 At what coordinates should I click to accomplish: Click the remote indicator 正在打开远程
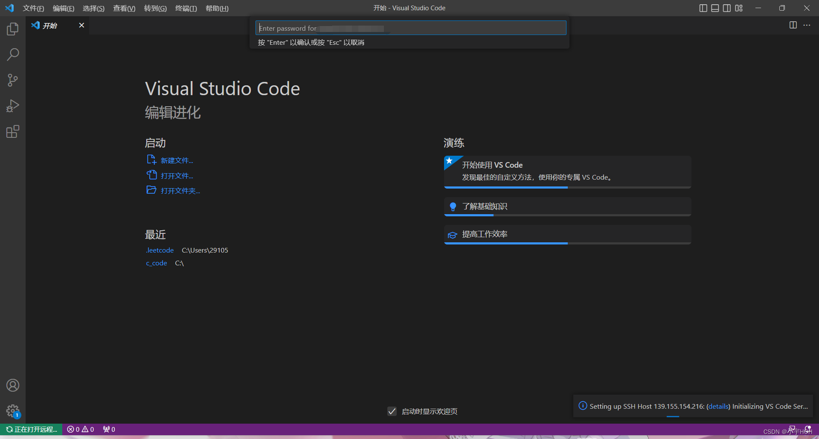31,429
